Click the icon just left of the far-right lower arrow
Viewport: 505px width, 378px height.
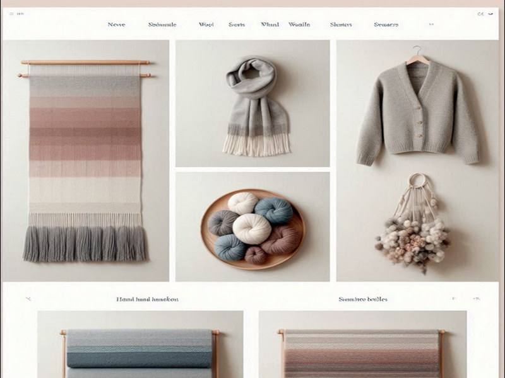[454, 299]
